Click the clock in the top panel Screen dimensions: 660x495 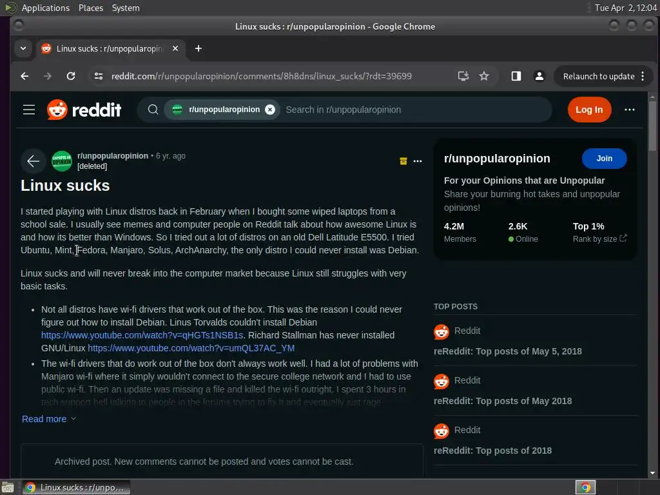click(625, 8)
